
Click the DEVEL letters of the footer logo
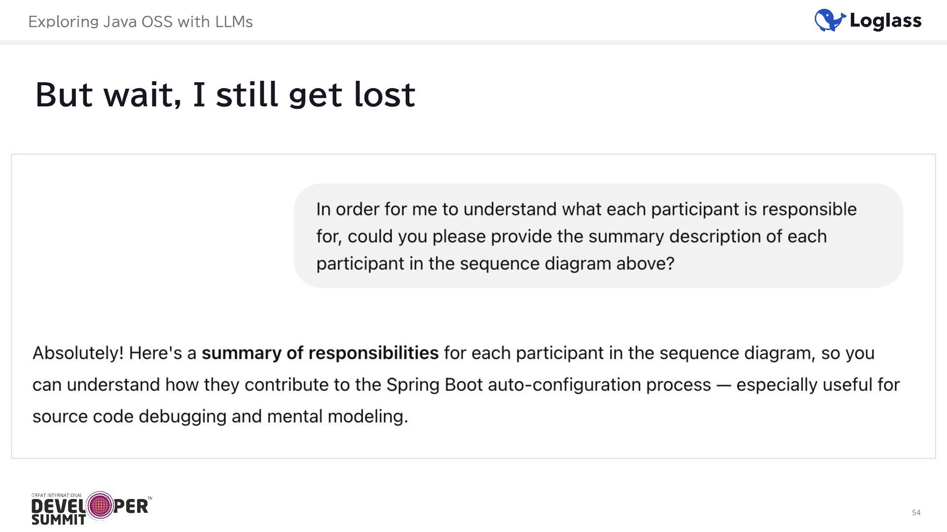[x=59, y=506]
